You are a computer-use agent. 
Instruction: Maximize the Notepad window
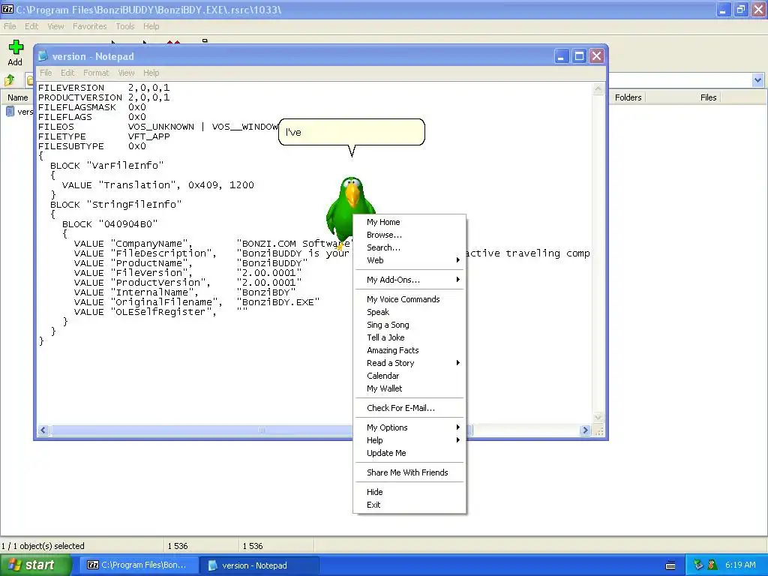pyautogui.click(x=579, y=56)
